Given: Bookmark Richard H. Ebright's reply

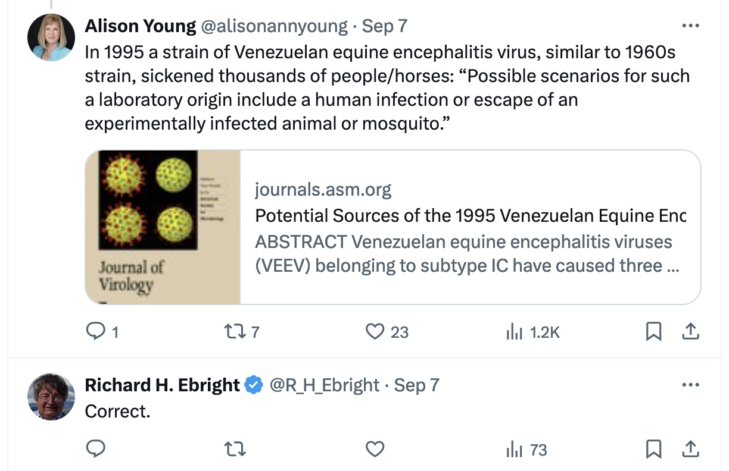Looking at the screenshot, I should click(653, 450).
